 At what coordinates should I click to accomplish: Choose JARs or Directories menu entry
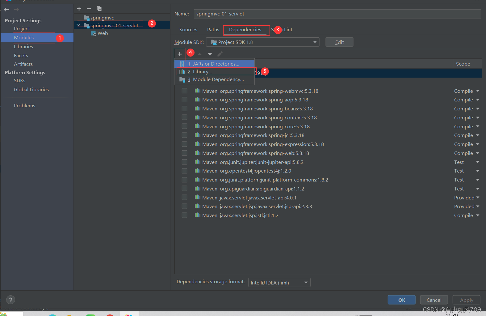tap(214, 64)
